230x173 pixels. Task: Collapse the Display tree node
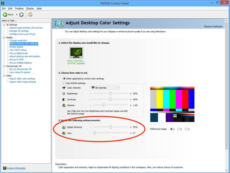click(4, 38)
